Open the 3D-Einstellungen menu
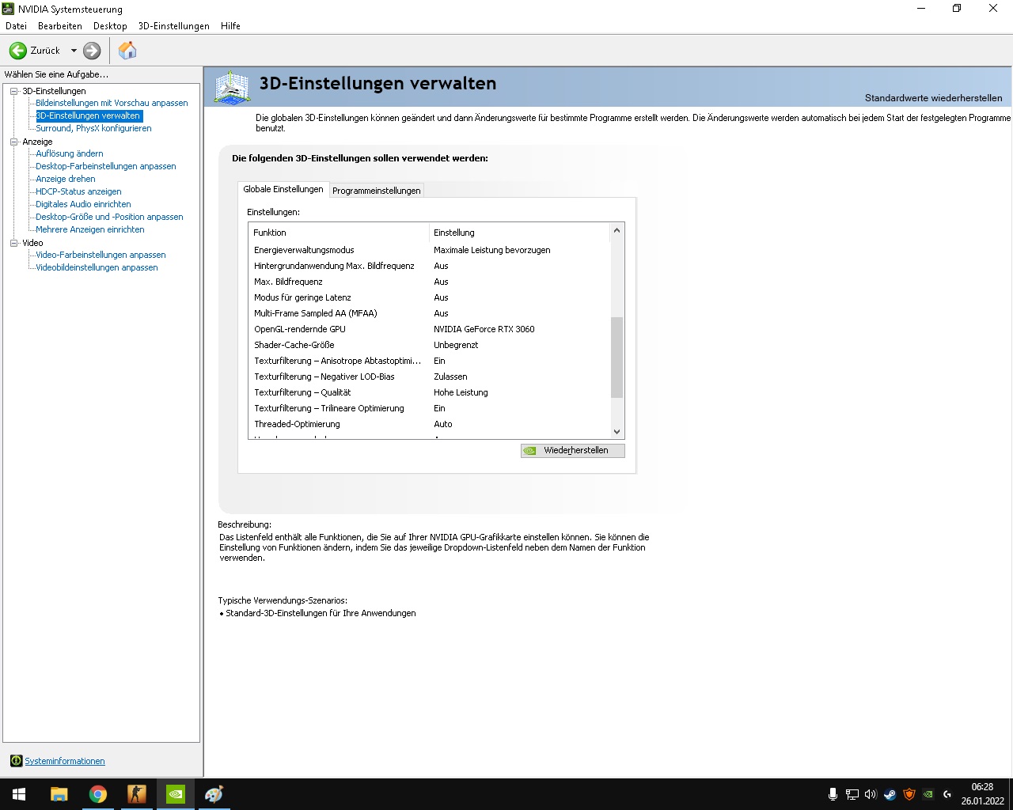Viewport: 1013px width, 810px height. [x=174, y=26]
